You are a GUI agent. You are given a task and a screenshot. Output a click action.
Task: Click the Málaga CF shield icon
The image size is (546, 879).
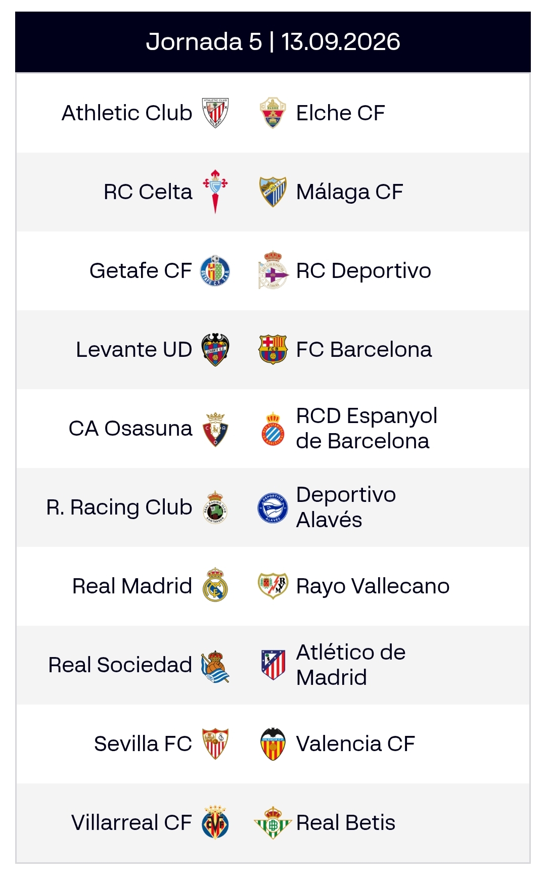coord(273,192)
